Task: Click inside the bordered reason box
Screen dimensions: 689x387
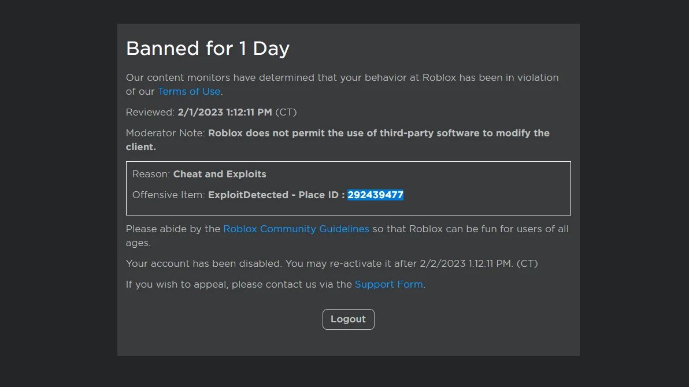Action: [491, 188]
